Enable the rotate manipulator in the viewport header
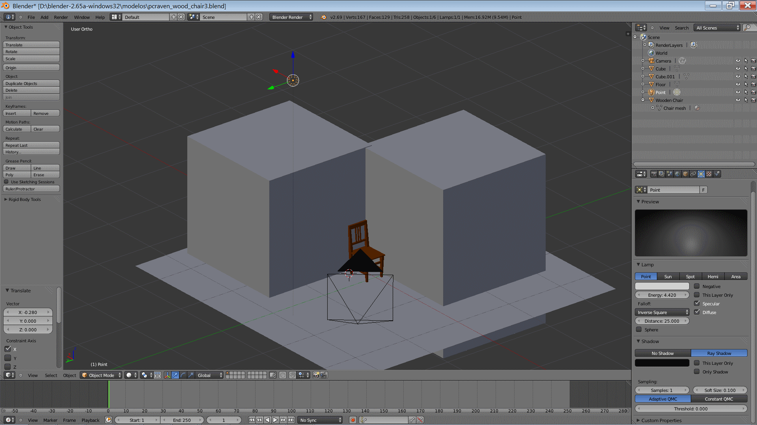Screen dimensions: 757x425 183,375
